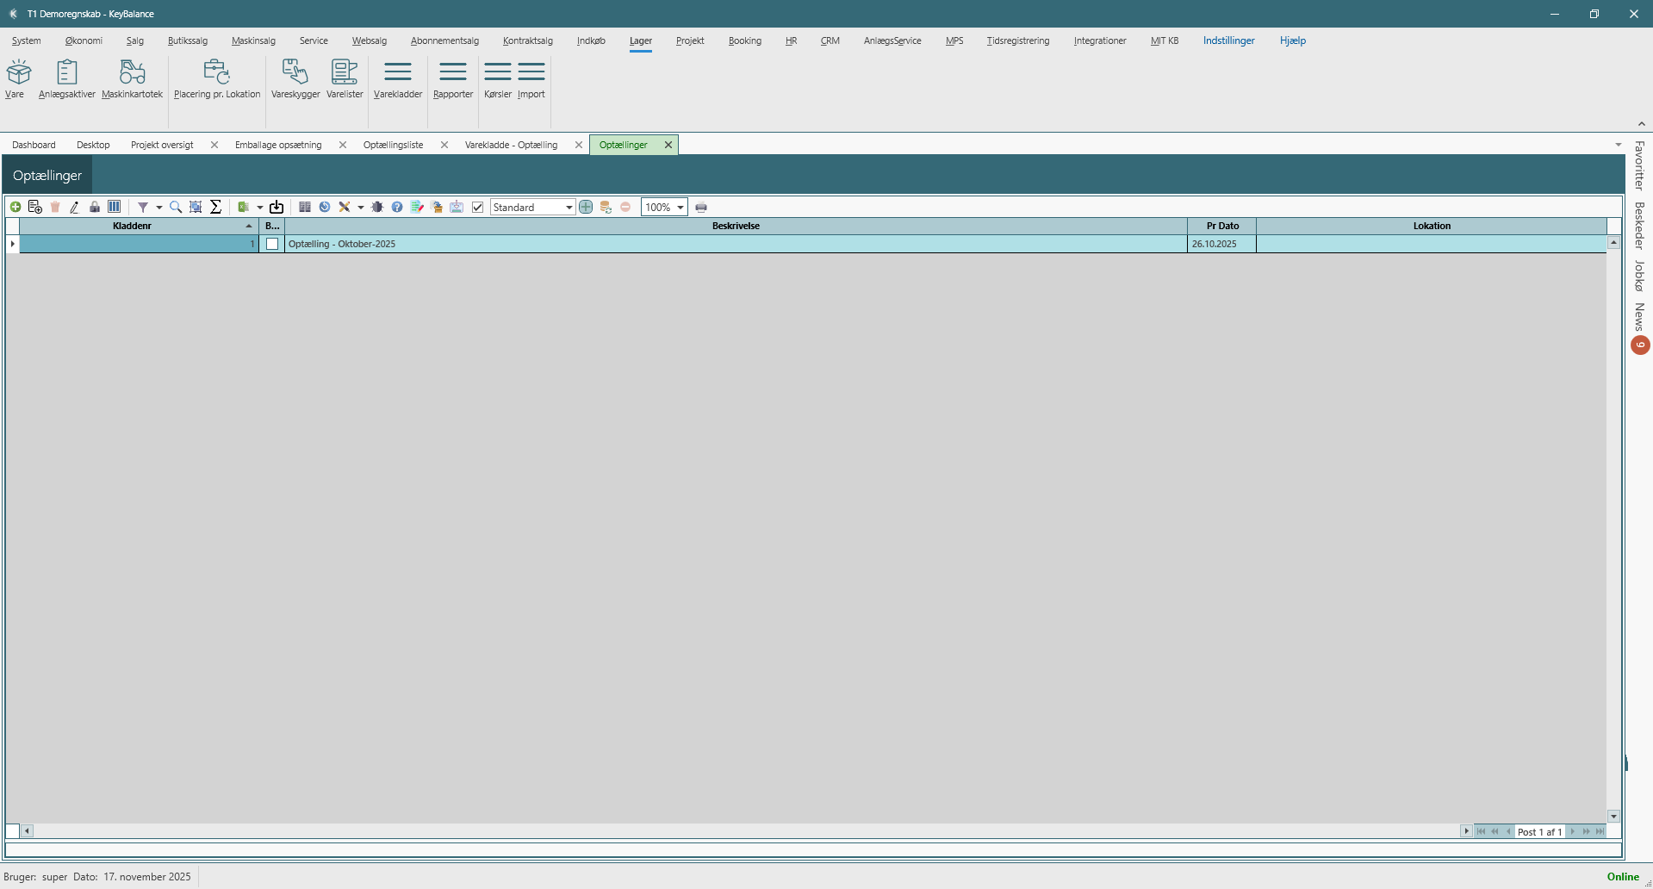Viewport: 1653px width, 889px height.
Task: Click the green add new record icon
Action: coord(16,207)
